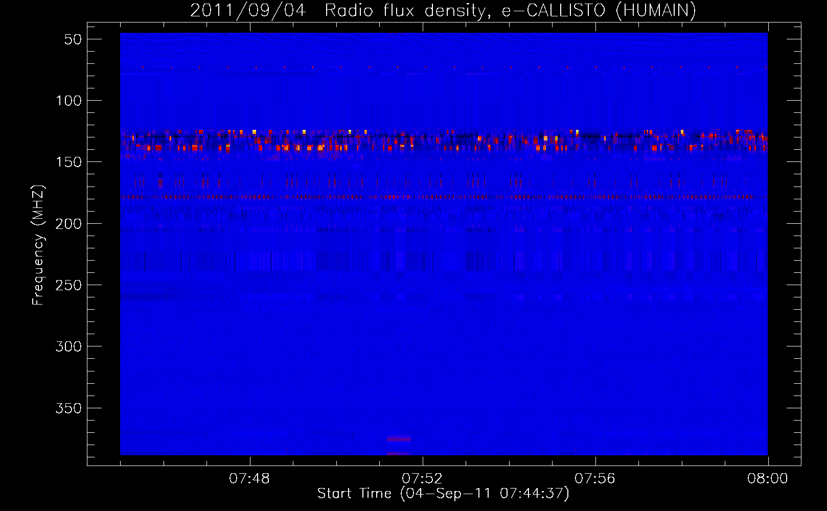
Task: Click the 200 frequency tick label
Action: pos(69,224)
